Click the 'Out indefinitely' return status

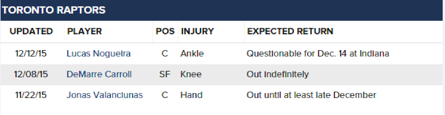(x=277, y=75)
